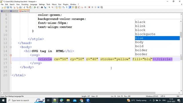This screenshot has height=103, width=183.
Task: Open Folder as Workspace icon
Action: click(x=82, y=7)
